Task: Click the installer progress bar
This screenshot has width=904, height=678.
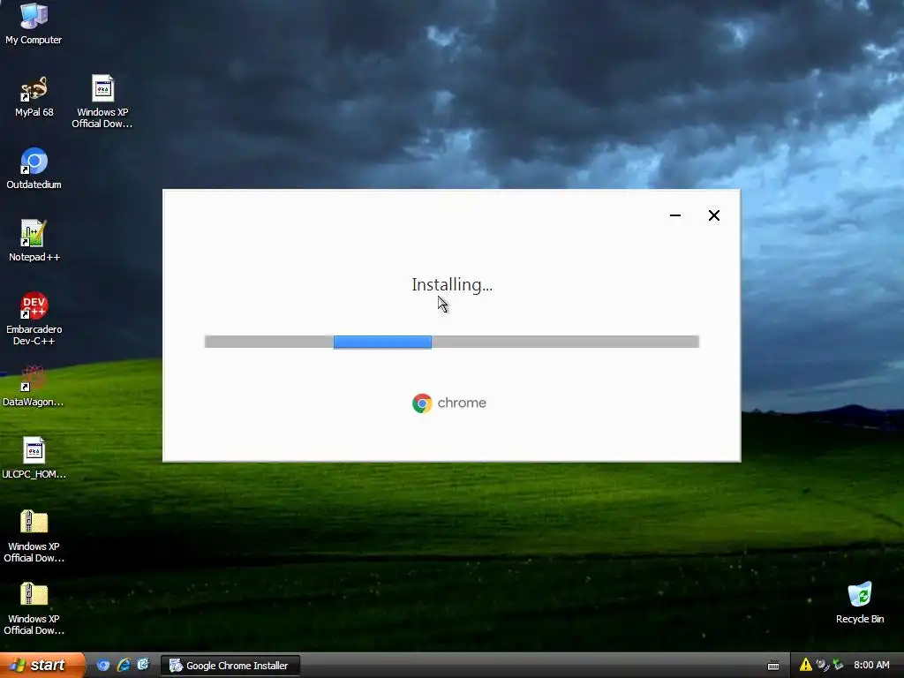Action: click(x=452, y=342)
